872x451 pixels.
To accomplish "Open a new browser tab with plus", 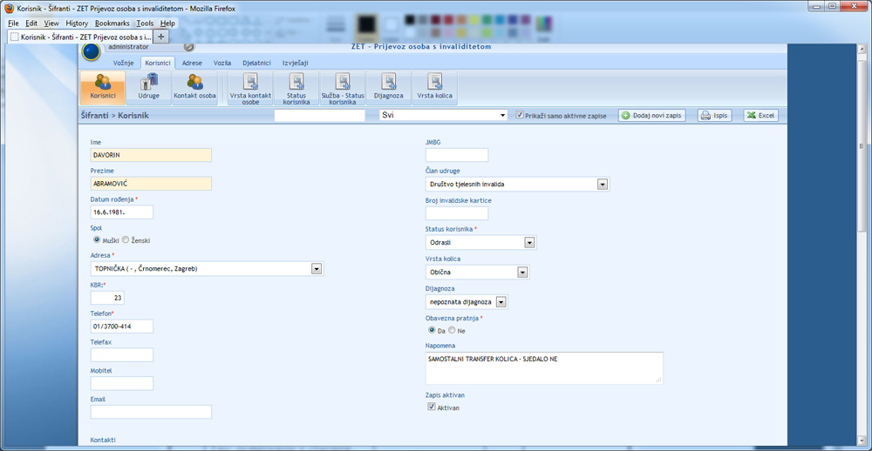I will click(x=160, y=37).
